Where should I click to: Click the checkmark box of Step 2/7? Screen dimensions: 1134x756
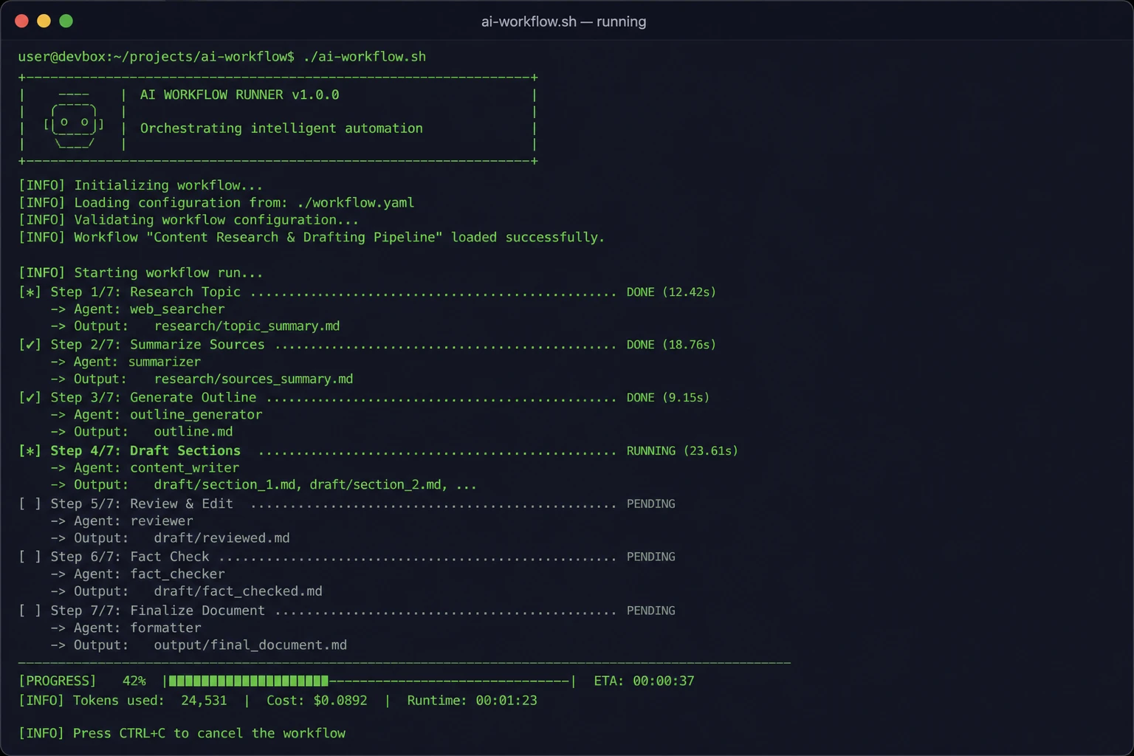pyautogui.click(x=30, y=345)
